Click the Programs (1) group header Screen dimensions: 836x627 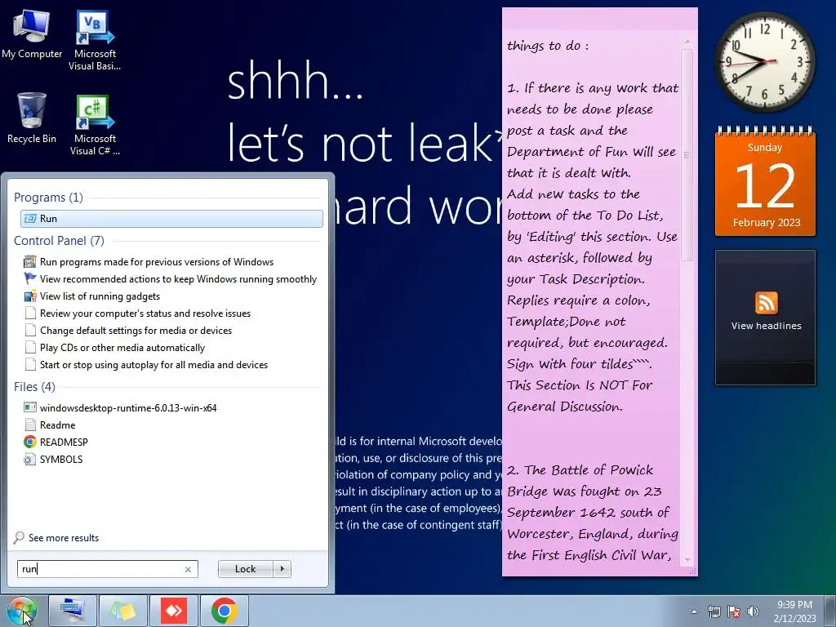click(x=48, y=198)
